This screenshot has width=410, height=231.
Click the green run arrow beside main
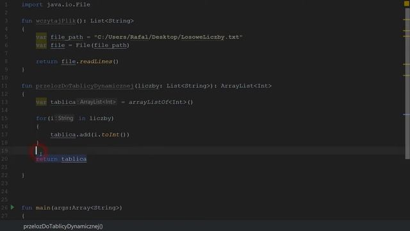coord(12,207)
